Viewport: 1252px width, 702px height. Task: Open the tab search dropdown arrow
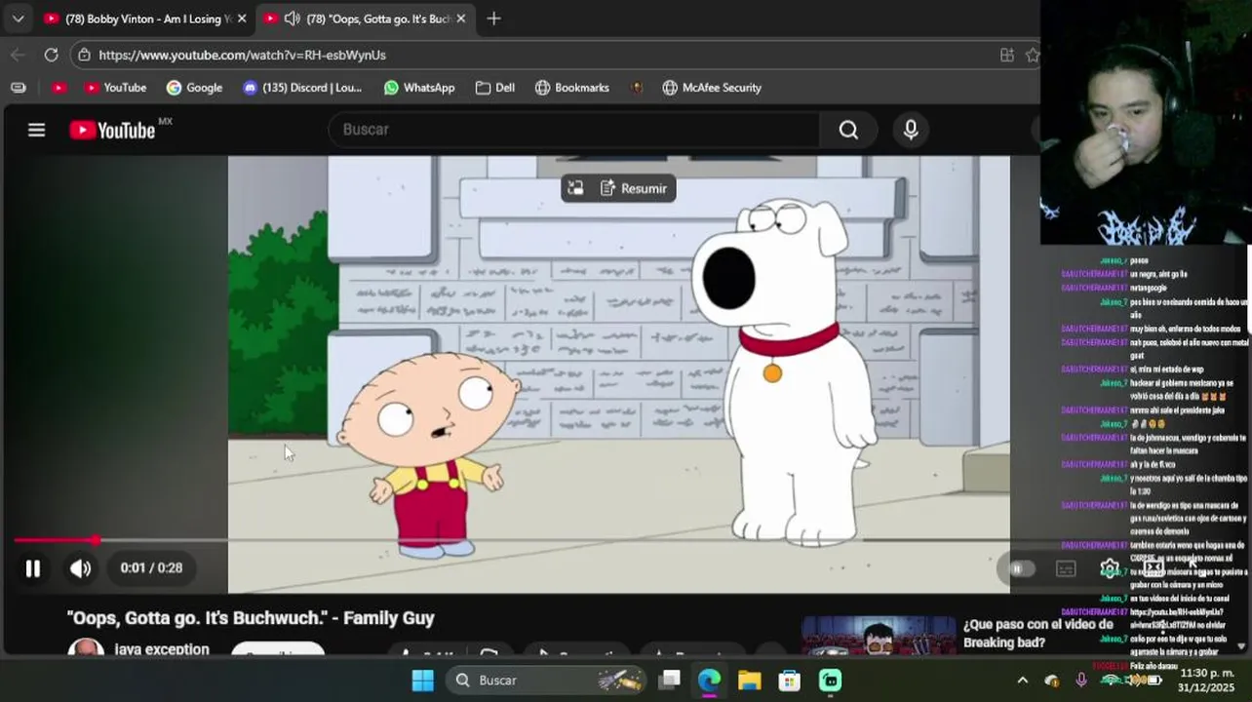pos(18,19)
